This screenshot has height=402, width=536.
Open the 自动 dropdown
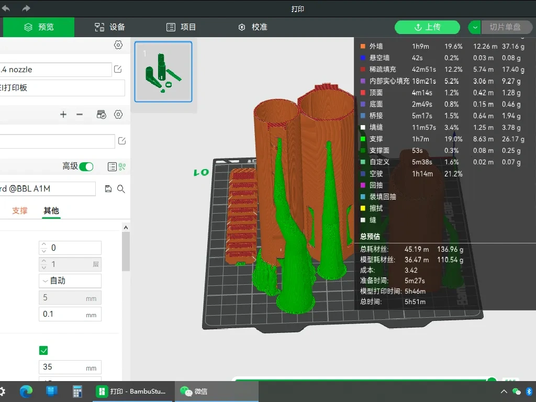70,281
